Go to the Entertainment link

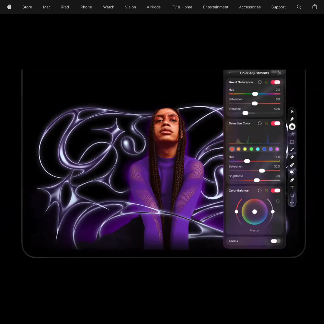pyautogui.click(x=215, y=7)
